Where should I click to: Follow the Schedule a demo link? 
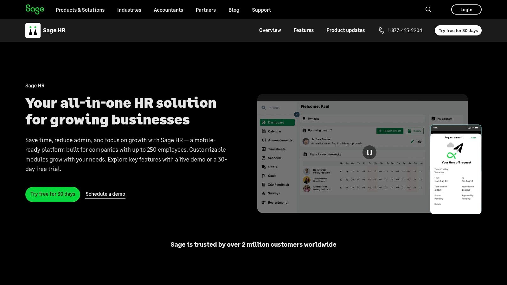(106, 194)
